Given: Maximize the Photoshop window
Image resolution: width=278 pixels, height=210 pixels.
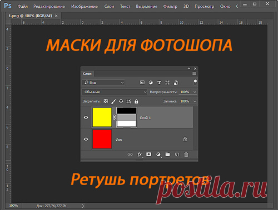Looking at the screenshot, I should 255,4.
